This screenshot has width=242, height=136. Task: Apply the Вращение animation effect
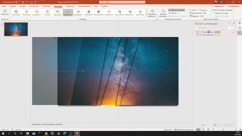[57, 12]
